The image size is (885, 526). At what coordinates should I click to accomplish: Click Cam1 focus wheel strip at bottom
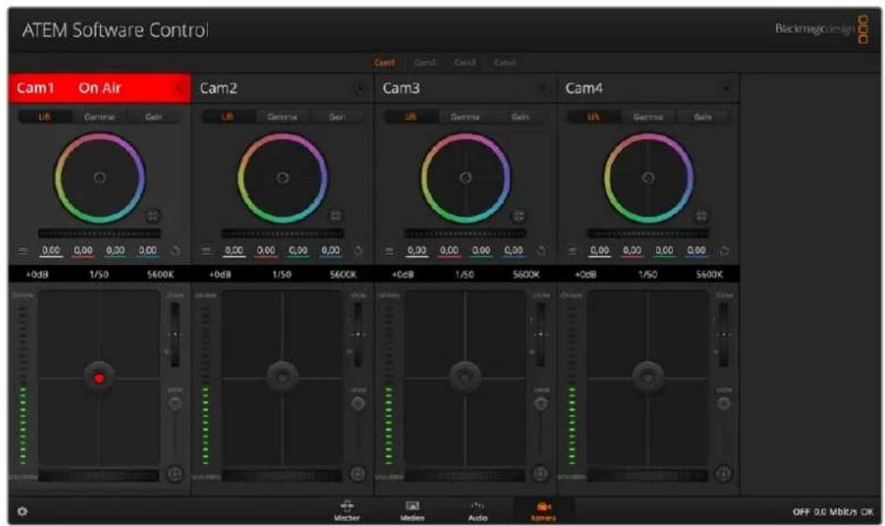tap(99, 476)
